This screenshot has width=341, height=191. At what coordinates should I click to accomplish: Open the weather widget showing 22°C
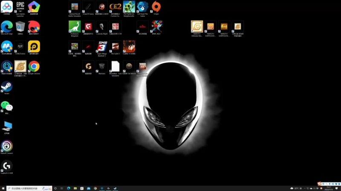295,188
